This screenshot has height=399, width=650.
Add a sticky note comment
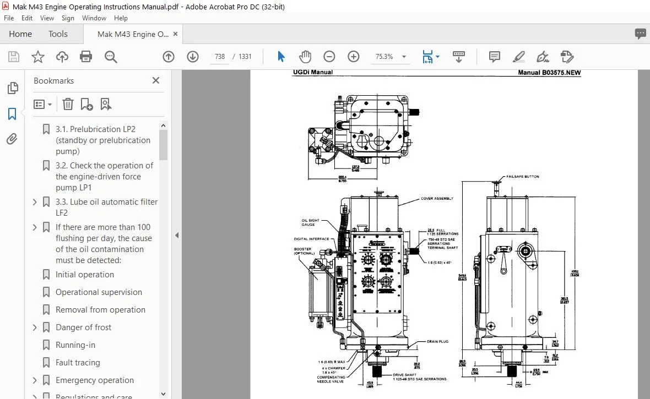[x=494, y=57]
